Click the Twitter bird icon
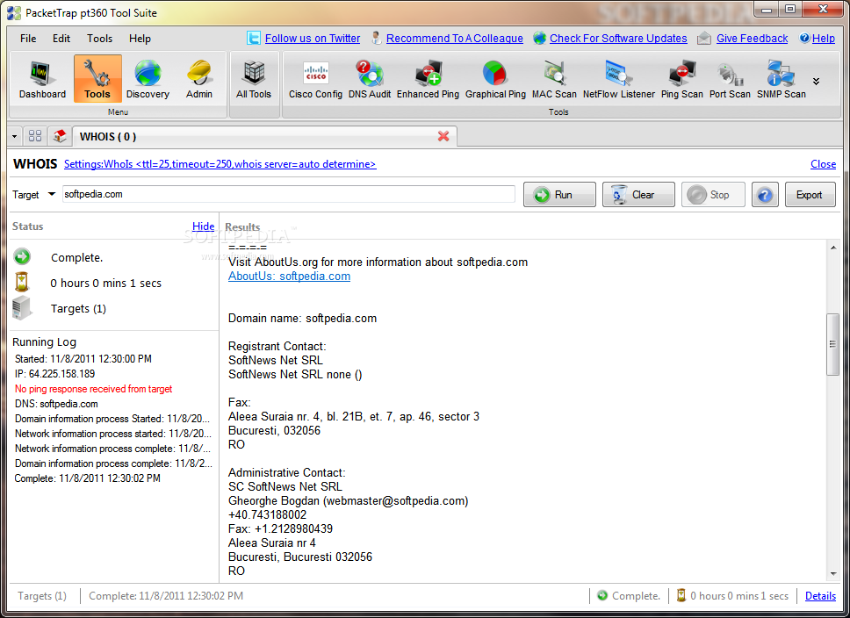The image size is (850, 618). tap(254, 38)
